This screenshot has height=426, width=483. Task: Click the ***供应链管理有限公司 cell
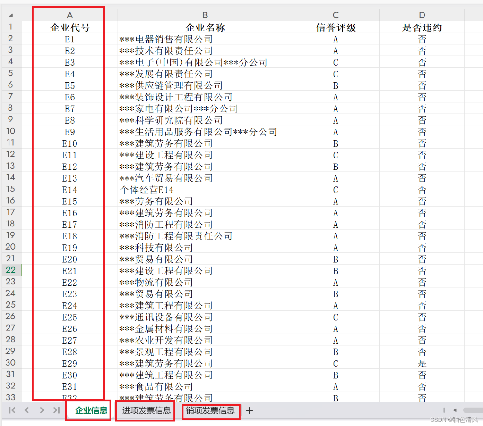205,85
